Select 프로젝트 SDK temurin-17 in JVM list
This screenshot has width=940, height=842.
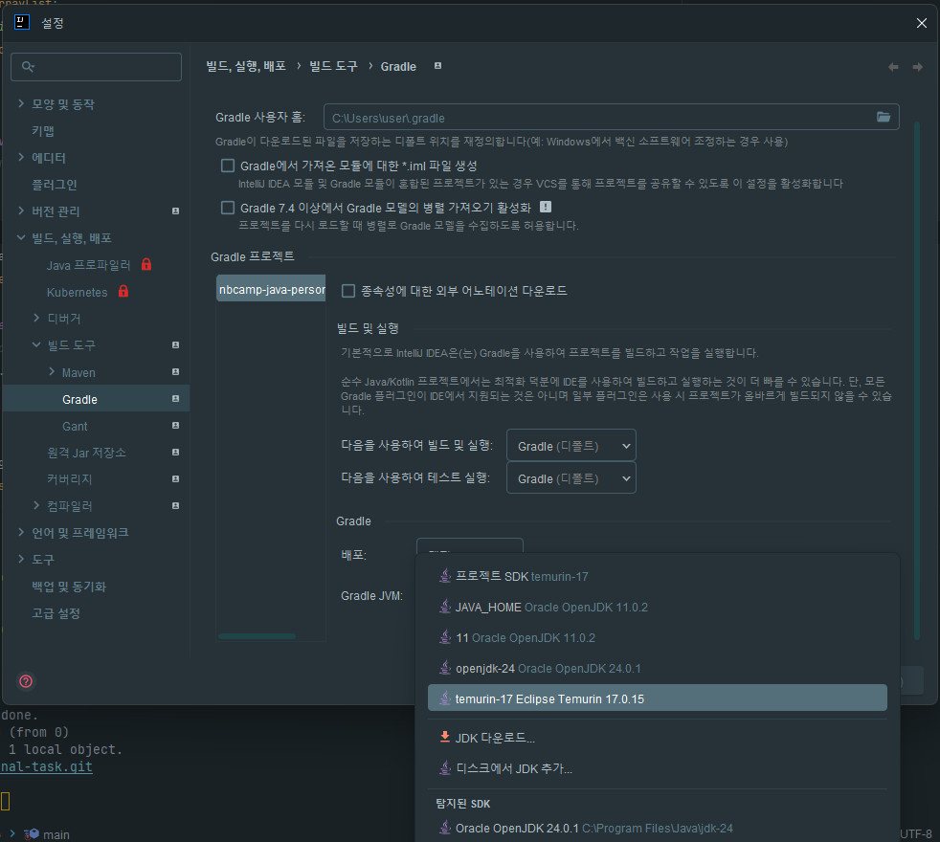[657, 576]
